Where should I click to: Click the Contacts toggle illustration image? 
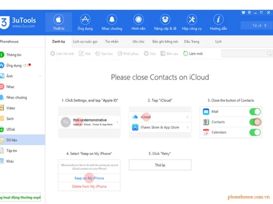(231, 122)
